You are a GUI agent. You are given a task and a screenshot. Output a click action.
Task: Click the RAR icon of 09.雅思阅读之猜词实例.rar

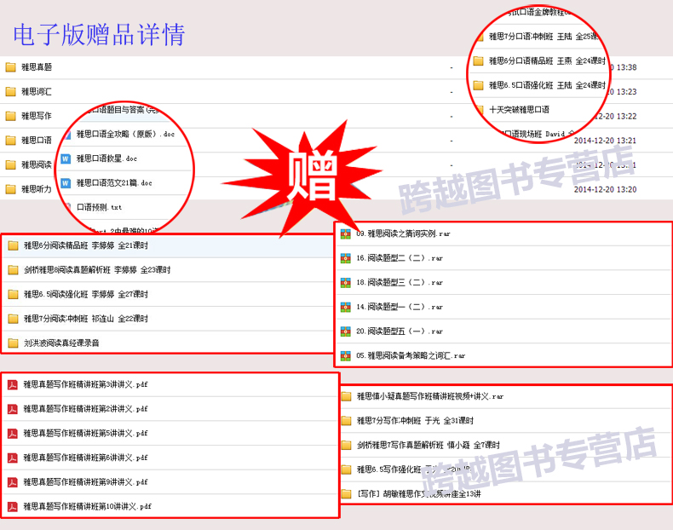[346, 233]
